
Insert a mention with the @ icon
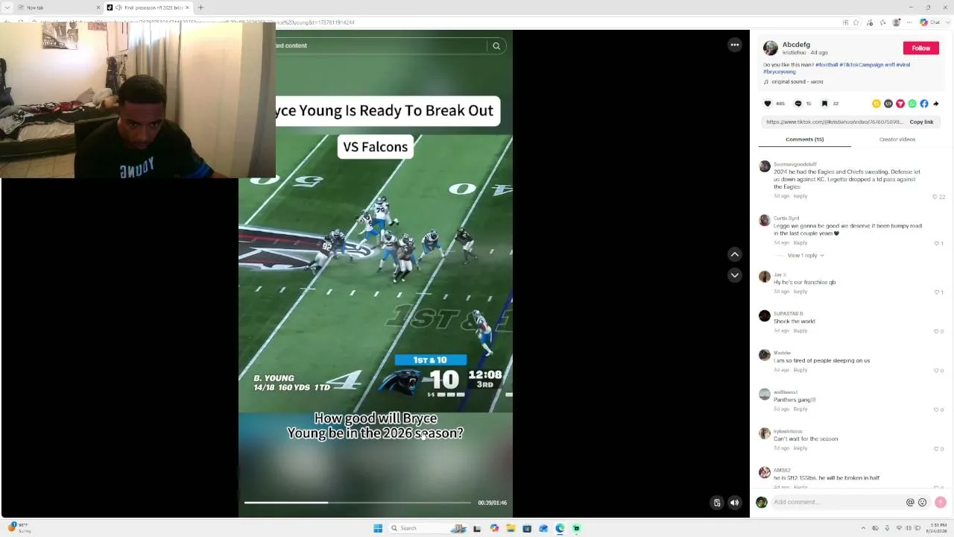coord(910,503)
